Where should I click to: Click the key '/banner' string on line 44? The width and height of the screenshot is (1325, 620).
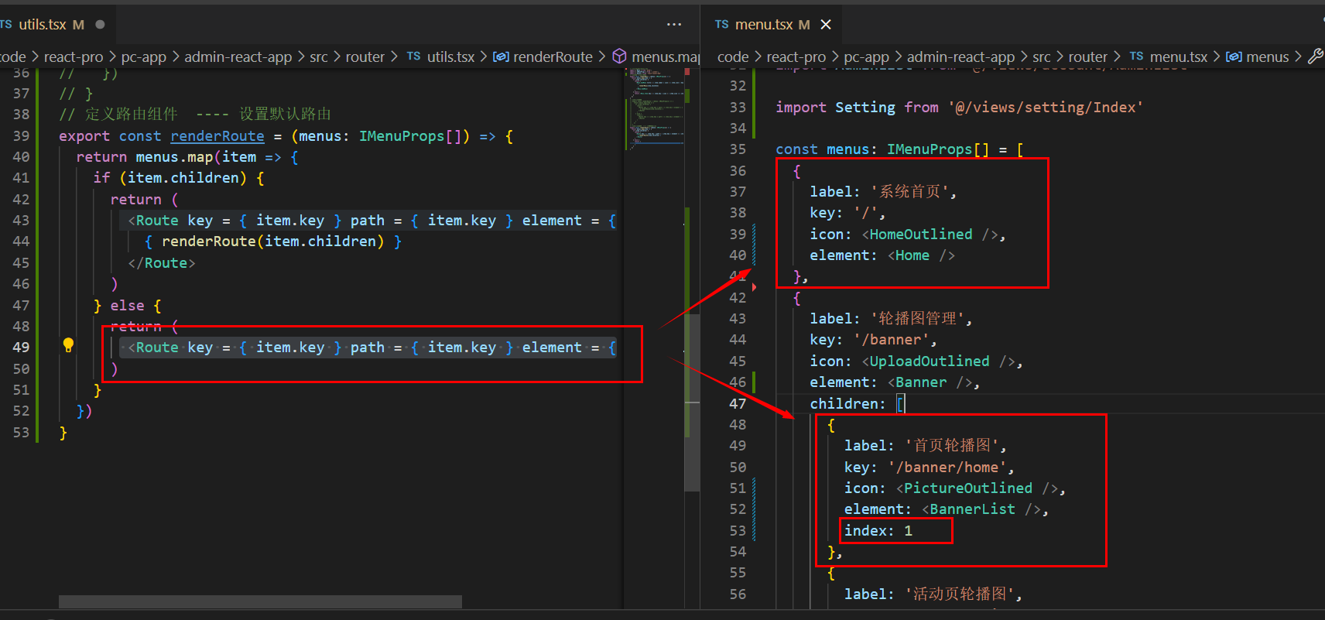point(891,340)
